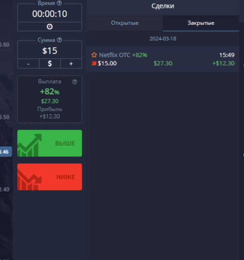
Task: Click the blue current price marker on chart
Action: pyautogui.click(x=6, y=152)
